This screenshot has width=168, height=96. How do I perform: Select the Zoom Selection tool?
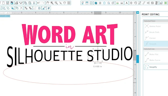[60, 3]
